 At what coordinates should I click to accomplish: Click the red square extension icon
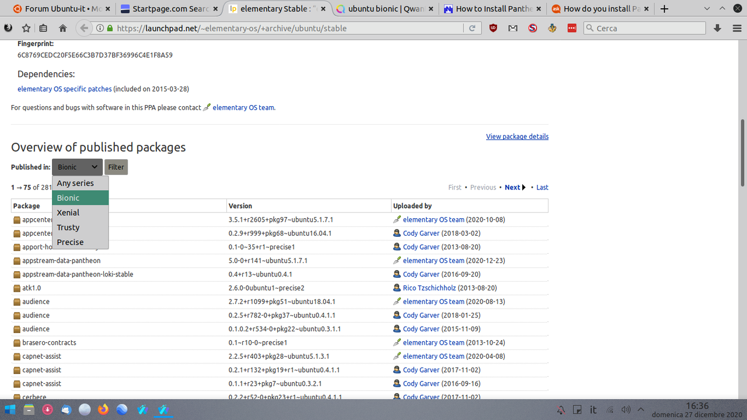[572, 28]
